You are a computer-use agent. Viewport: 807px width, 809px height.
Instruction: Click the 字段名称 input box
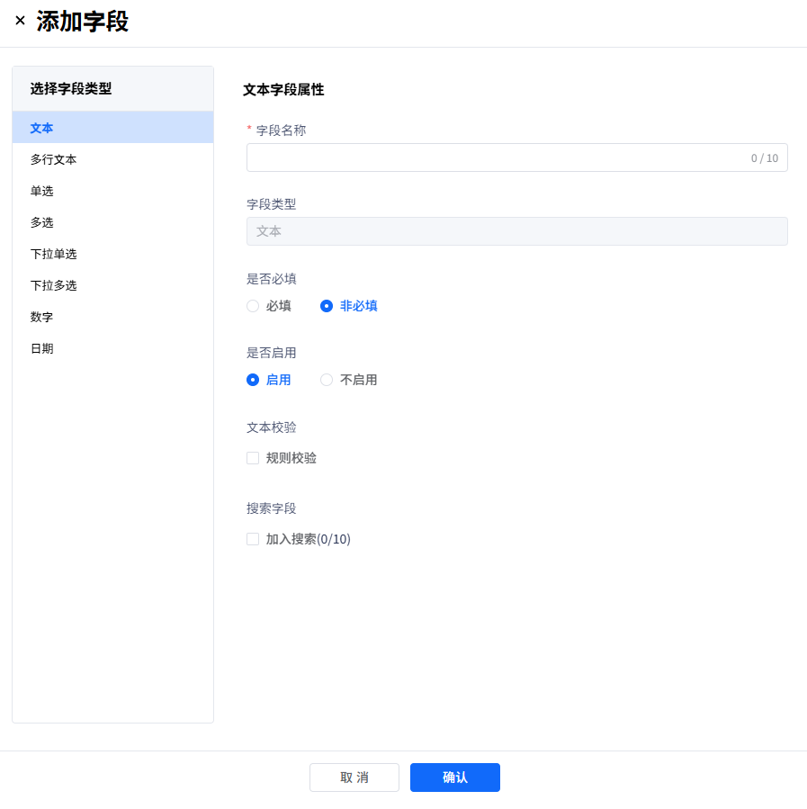pyautogui.click(x=495, y=157)
